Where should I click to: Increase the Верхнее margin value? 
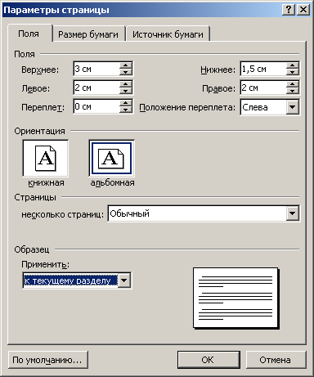click(126, 65)
